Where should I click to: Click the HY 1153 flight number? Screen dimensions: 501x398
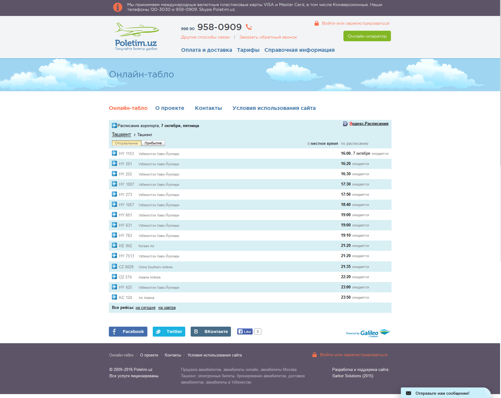[126, 154]
